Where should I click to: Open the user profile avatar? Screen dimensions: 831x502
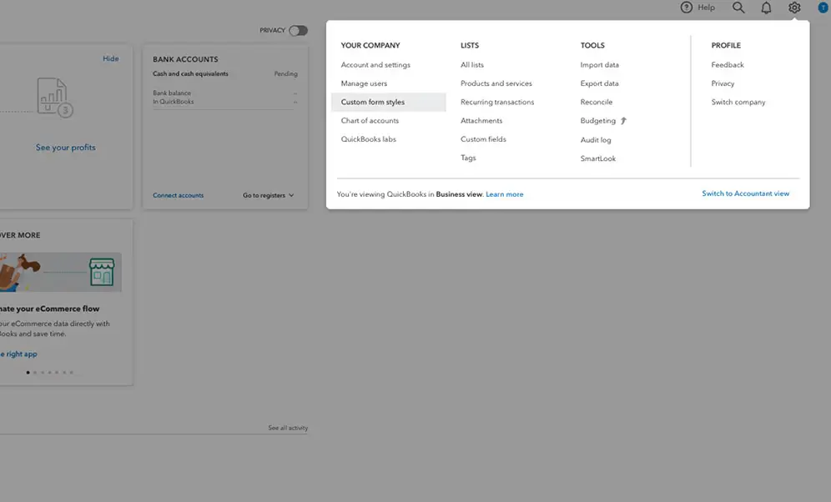tap(823, 8)
